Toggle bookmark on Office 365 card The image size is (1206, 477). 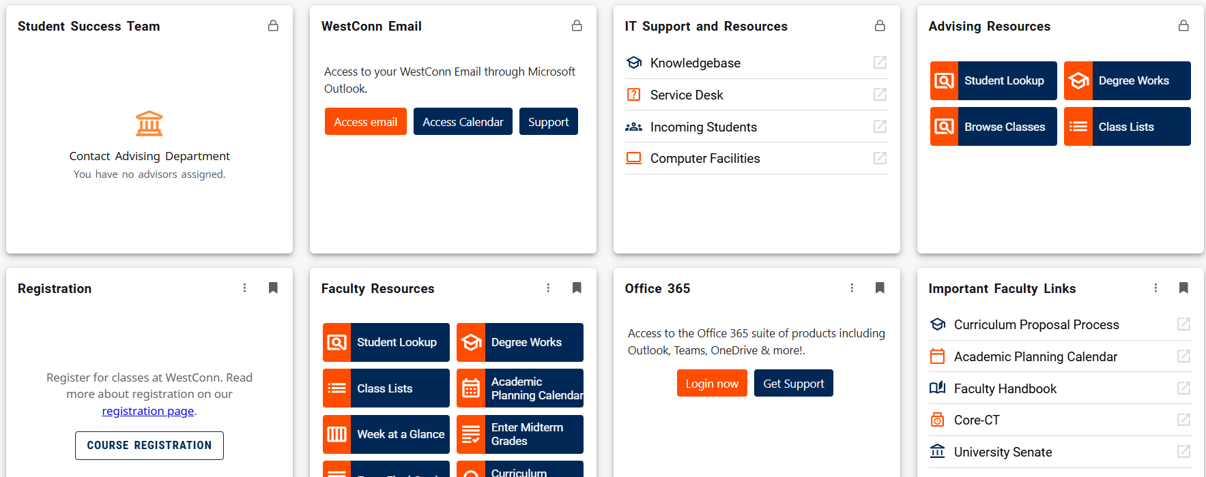click(x=880, y=288)
